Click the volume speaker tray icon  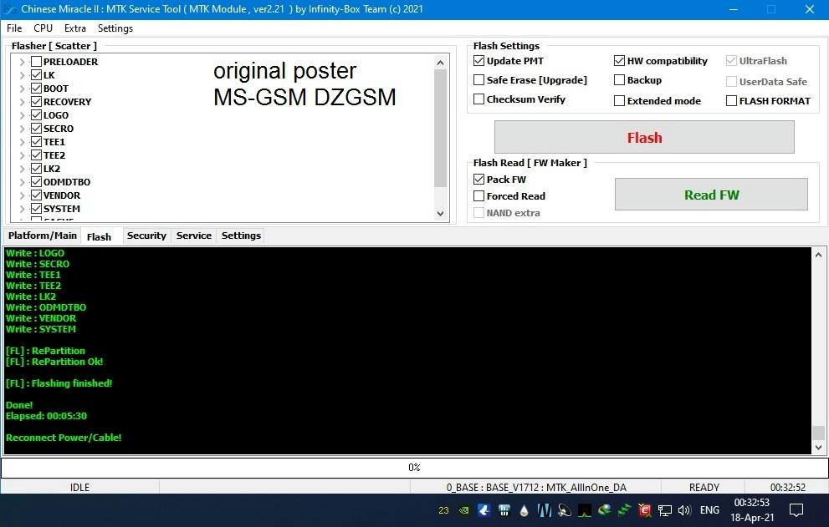click(684, 510)
